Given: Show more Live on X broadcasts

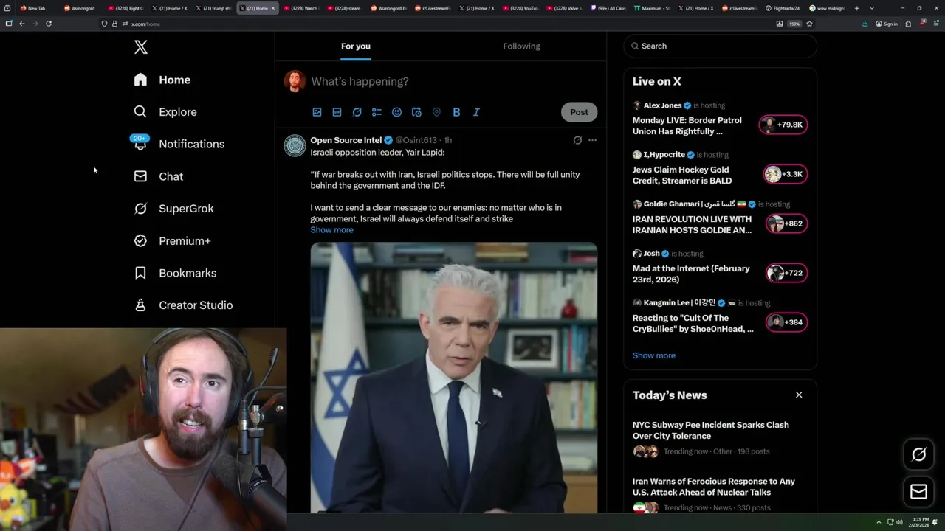Looking at the screenshot, I should pyautogui.click(x=654, y=355).
